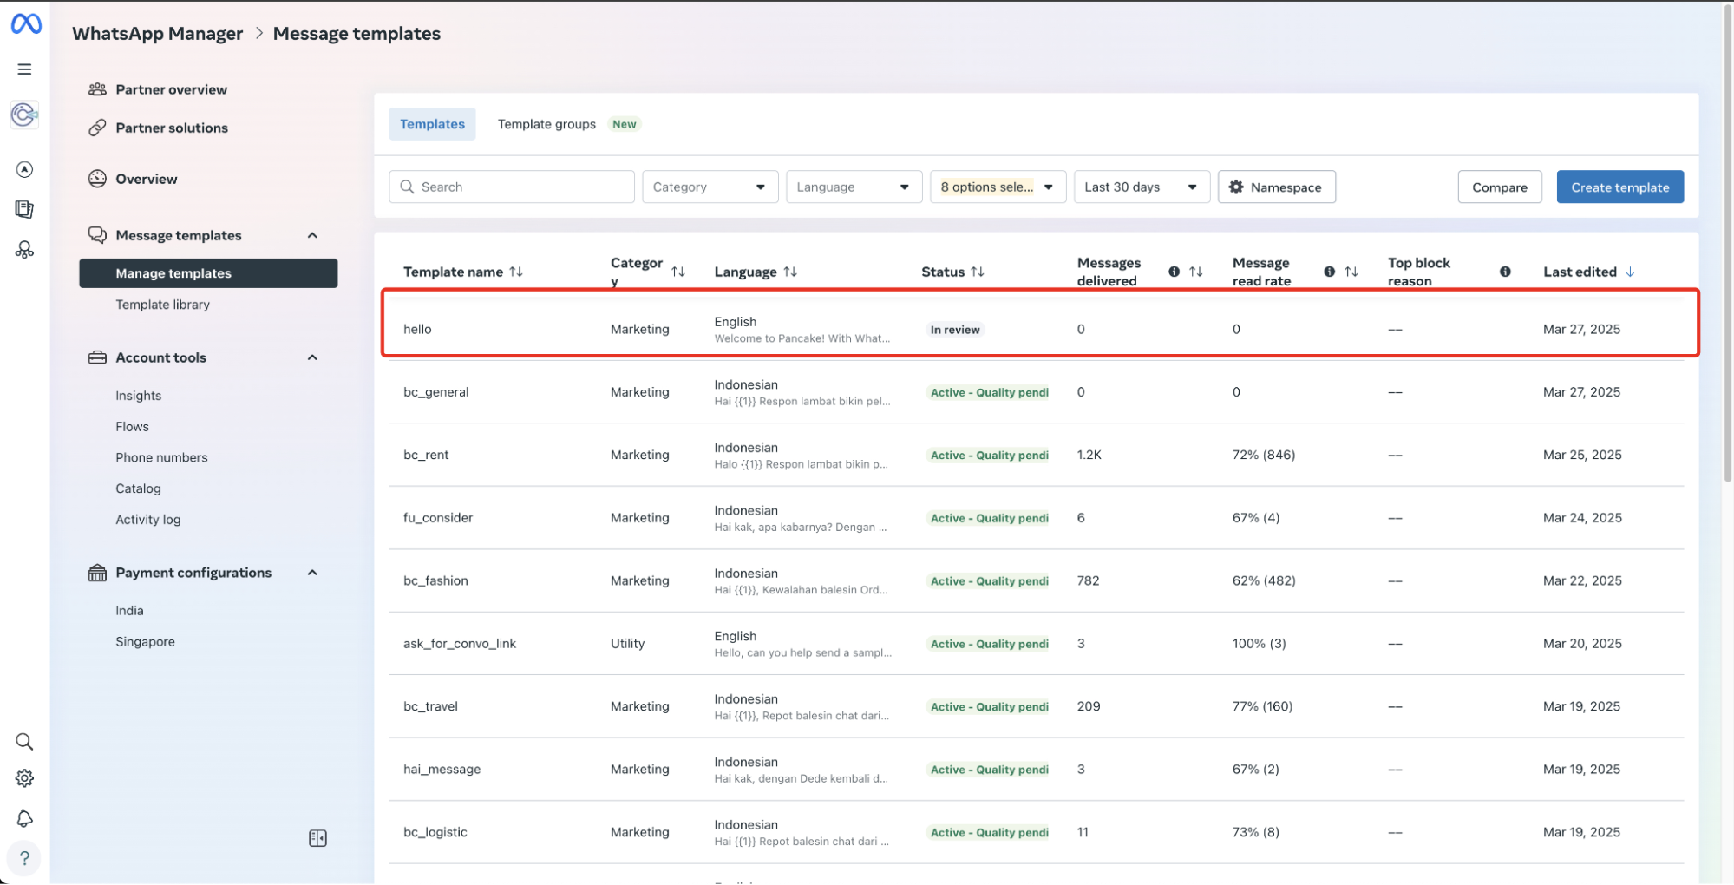Click the Namespace button
The image size is (1734, 885).
(1276, 187)
